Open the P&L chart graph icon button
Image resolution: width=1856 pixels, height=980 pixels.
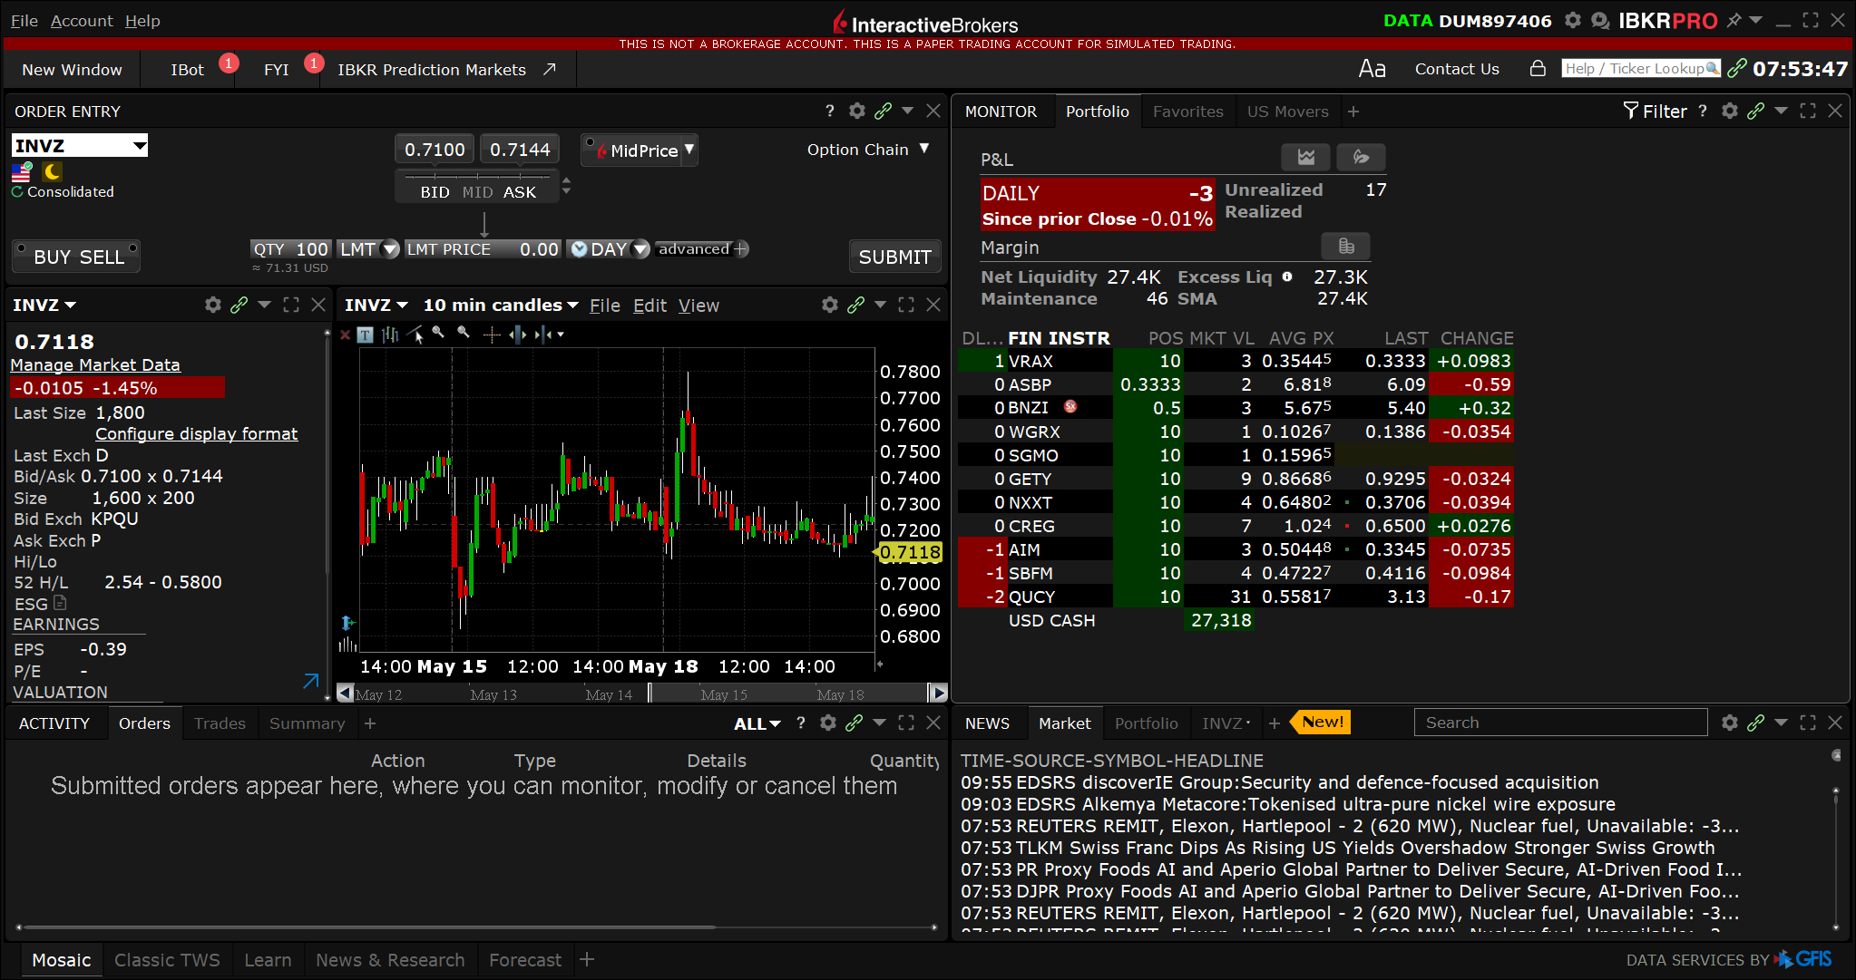click(1305, 157)
